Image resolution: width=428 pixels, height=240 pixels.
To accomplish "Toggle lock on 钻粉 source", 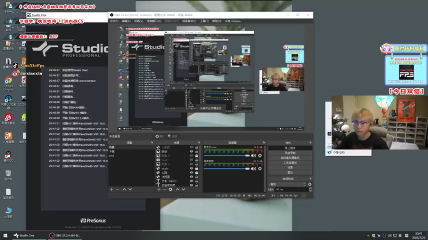I will tap(196, 151).
